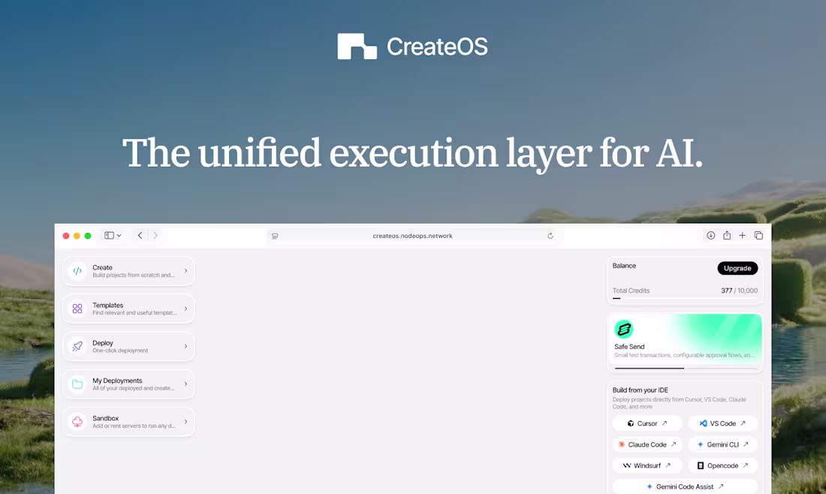The height and width of the screenshot is (494, 826).
Task: Click the Upgrade button
Action: click(x=737, y=268)
